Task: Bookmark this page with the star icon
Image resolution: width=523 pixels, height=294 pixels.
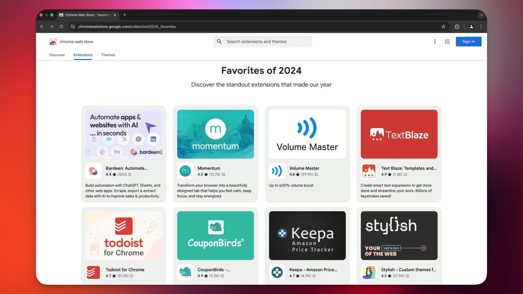Action: (x=443, y=26)
